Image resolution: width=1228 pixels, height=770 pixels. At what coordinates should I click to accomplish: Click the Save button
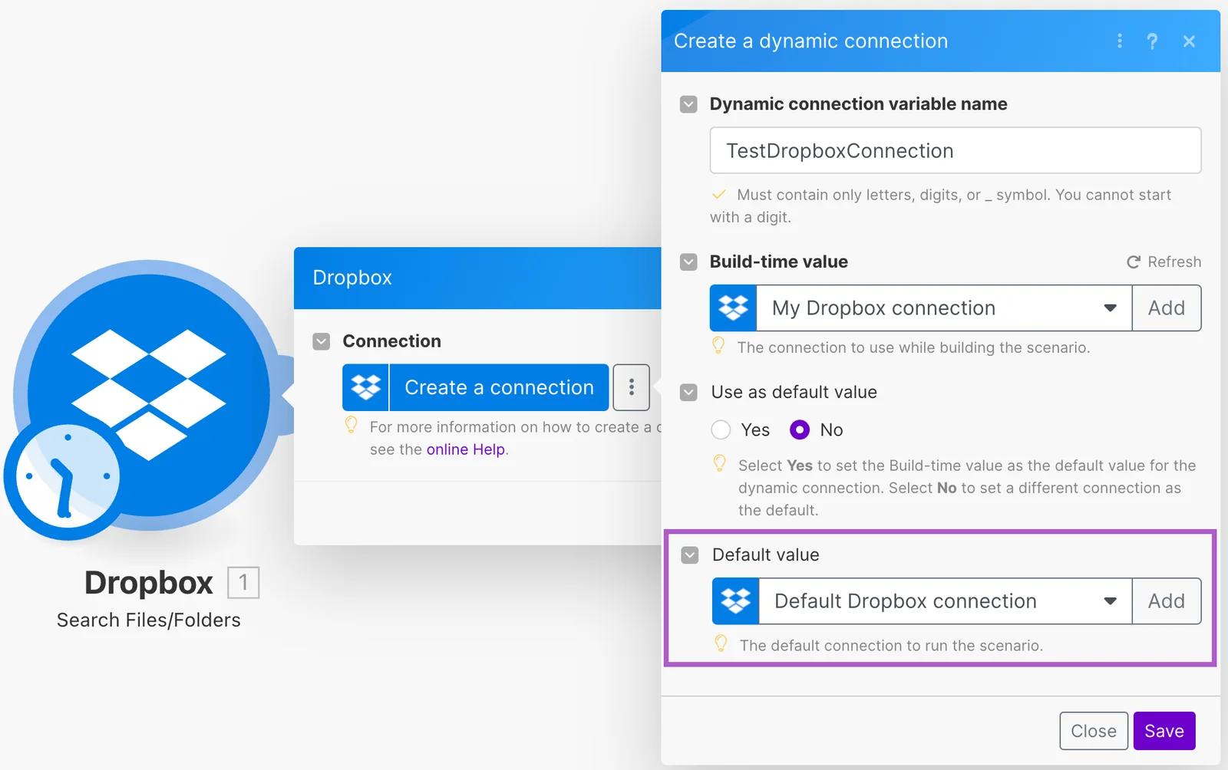[x=1164, y=731]
